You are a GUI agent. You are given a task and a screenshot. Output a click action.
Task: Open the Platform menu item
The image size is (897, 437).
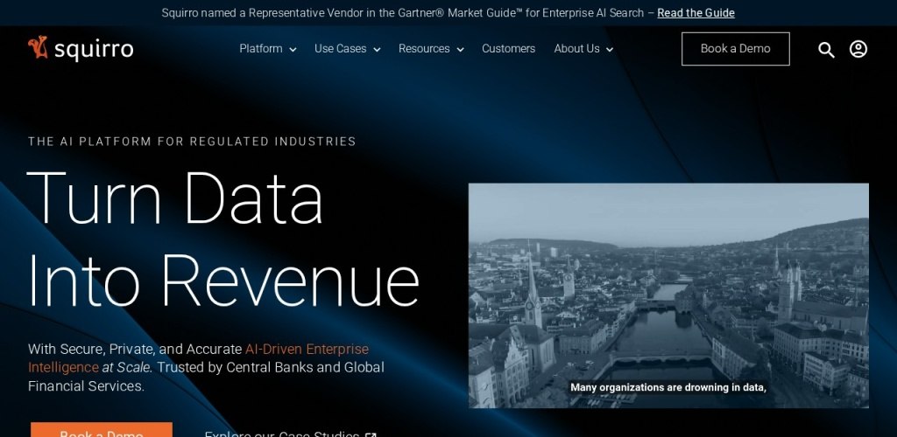(260, 49)
